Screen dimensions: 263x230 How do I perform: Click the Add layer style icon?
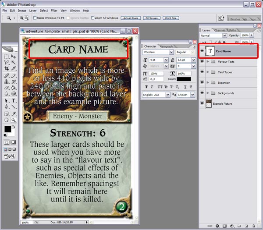217,226
